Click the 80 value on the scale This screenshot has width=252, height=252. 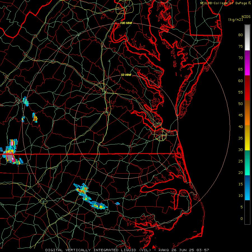(x=241, y=35)
